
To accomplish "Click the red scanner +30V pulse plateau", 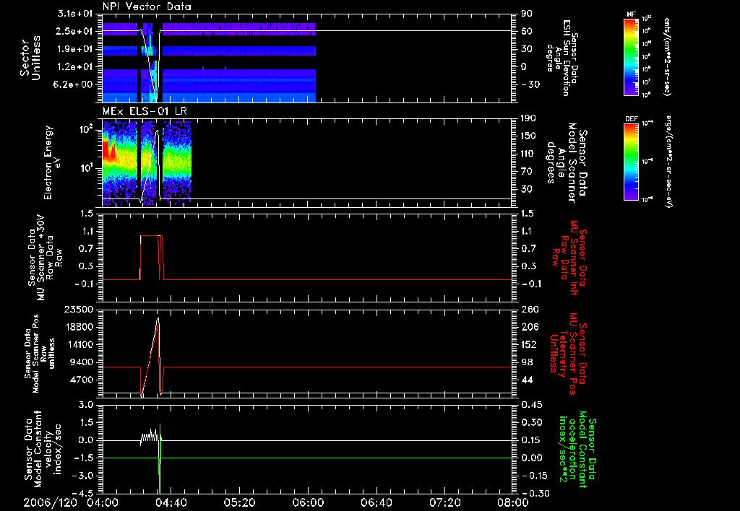I will click(x=150, y=236).
